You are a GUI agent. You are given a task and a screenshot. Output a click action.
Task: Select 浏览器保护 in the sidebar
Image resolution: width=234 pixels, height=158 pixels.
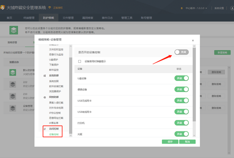click(x=55, y=91)
